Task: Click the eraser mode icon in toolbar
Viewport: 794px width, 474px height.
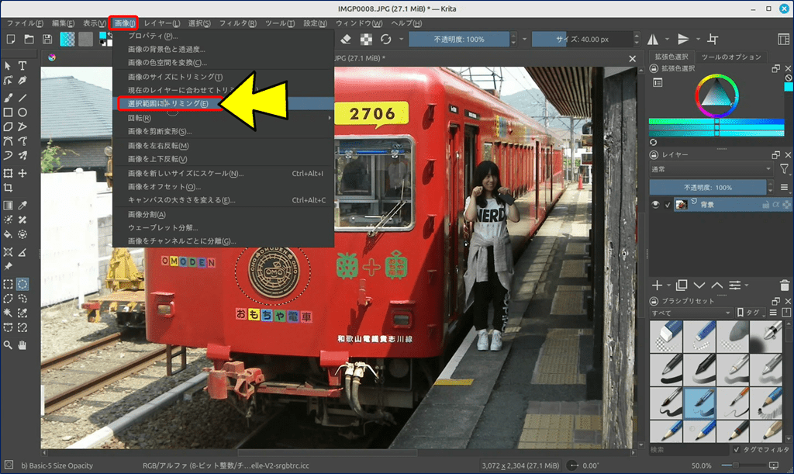Action: (x=346, y=39)
